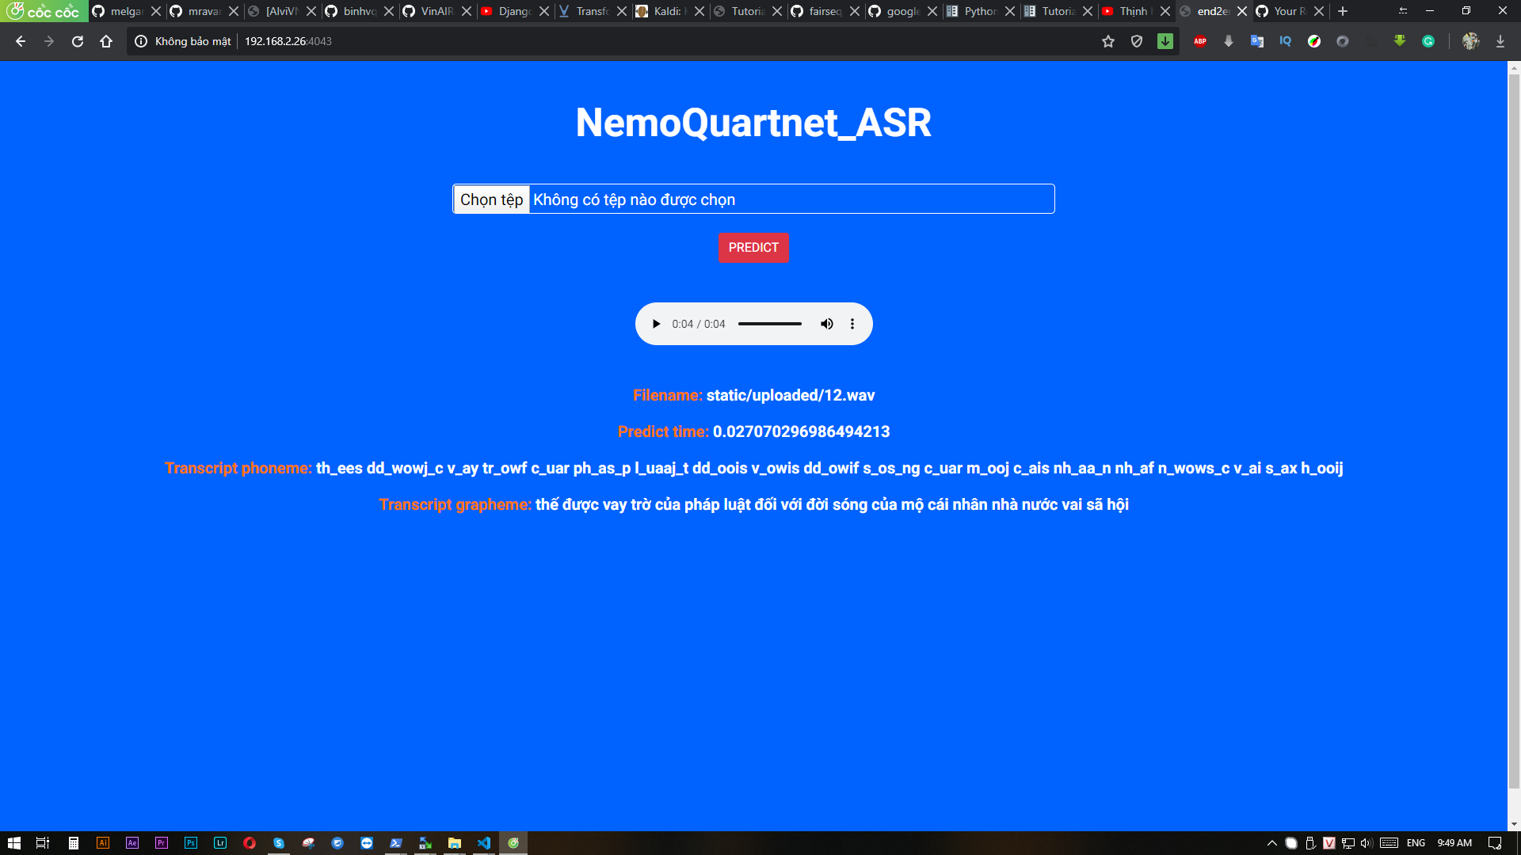
Task: Seek on the audio progress bar
Action: coord(770,324)
